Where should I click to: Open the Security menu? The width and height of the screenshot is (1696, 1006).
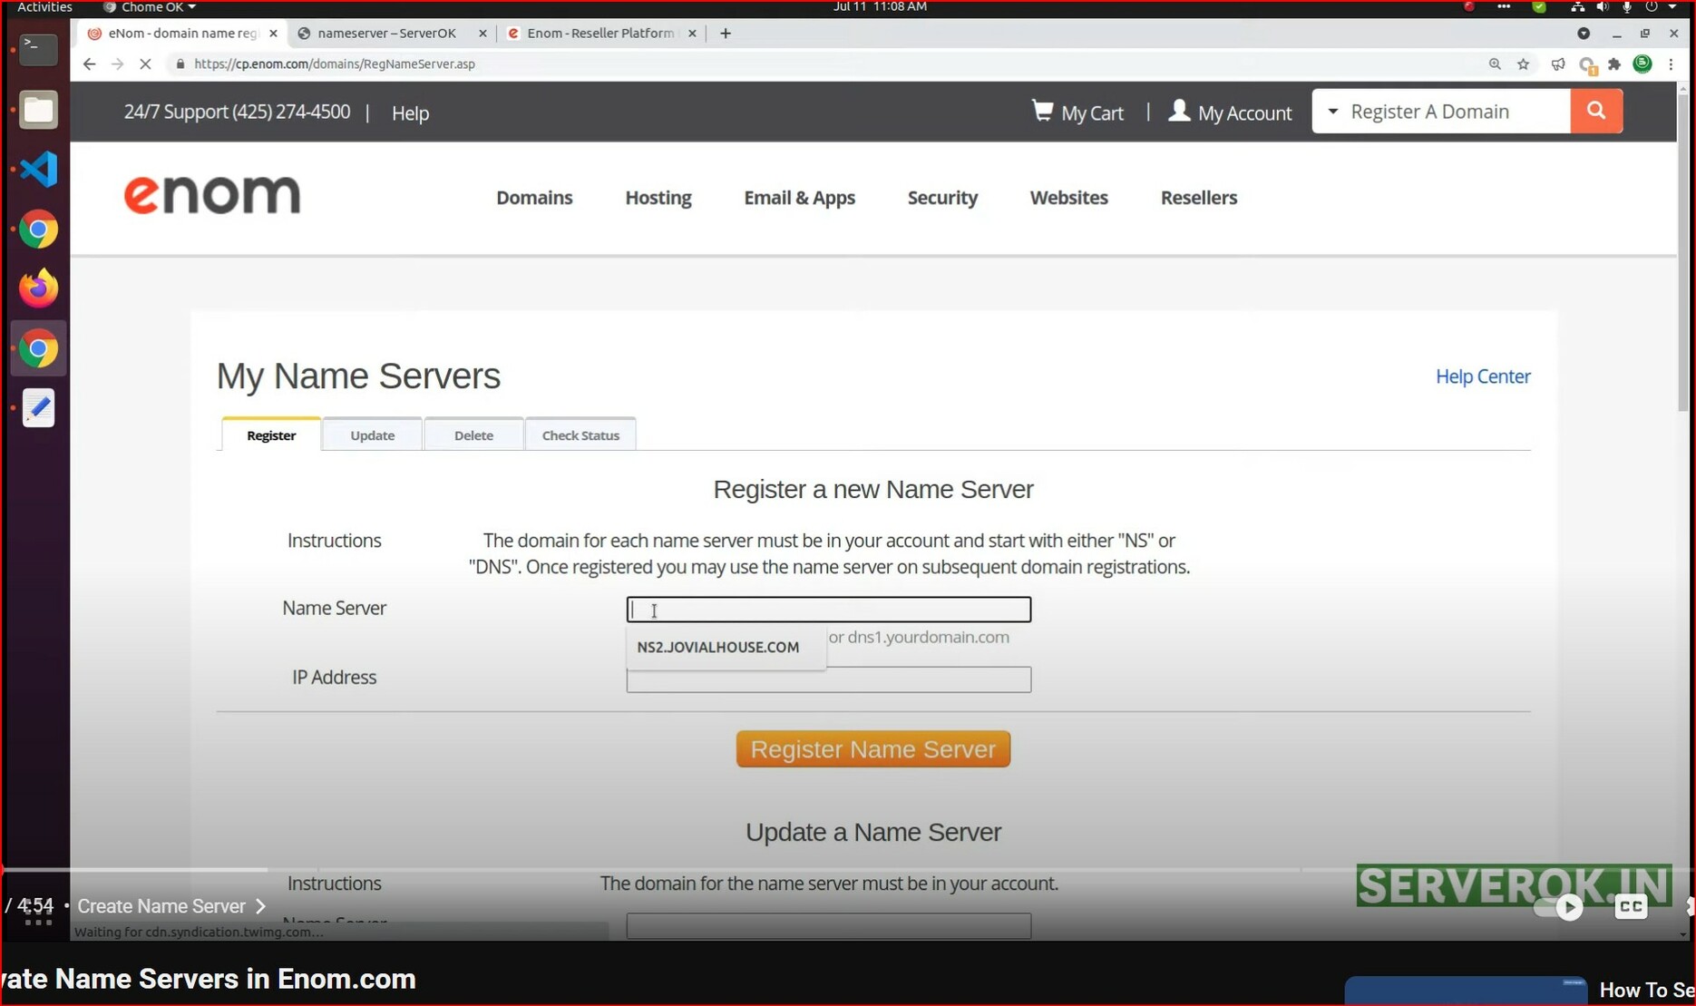[942, 197]
